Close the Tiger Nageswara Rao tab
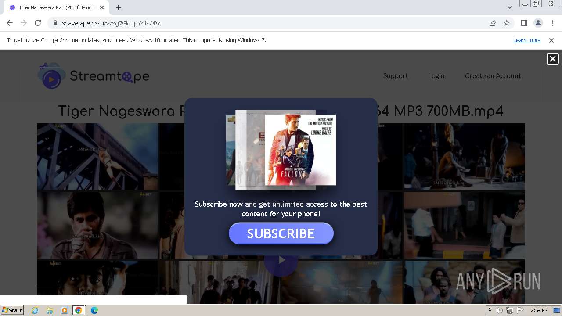Image resolution: width=562 pixels, height=316 pixels. (x=102, y=7)
